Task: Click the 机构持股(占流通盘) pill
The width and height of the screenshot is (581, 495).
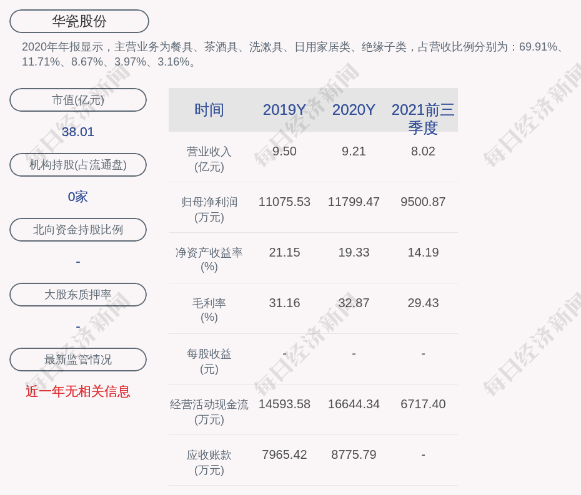Action: (78, 165)
